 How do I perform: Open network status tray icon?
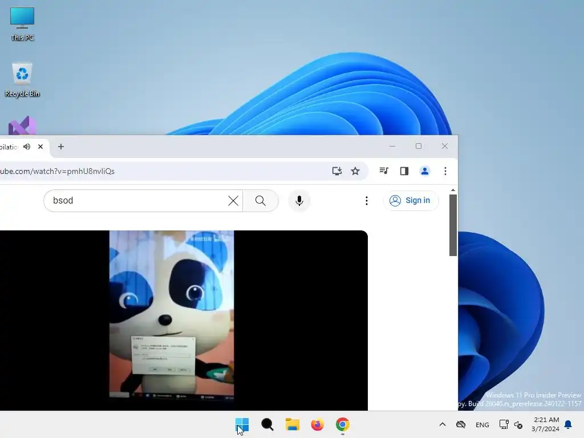click(504, 424)
